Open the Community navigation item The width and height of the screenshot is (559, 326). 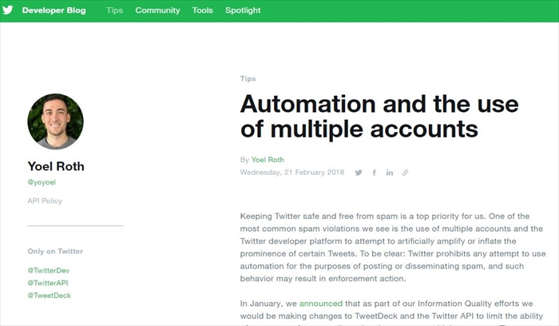pos(157,11)
